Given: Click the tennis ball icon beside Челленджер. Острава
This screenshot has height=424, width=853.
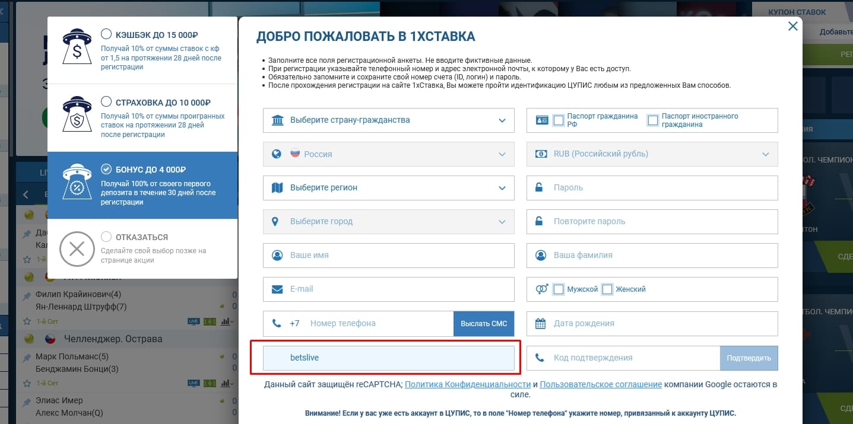Looking at the screenshot, I should point(28,339).
